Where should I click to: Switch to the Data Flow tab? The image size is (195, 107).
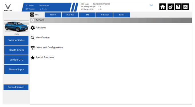[x=70, y=15]
